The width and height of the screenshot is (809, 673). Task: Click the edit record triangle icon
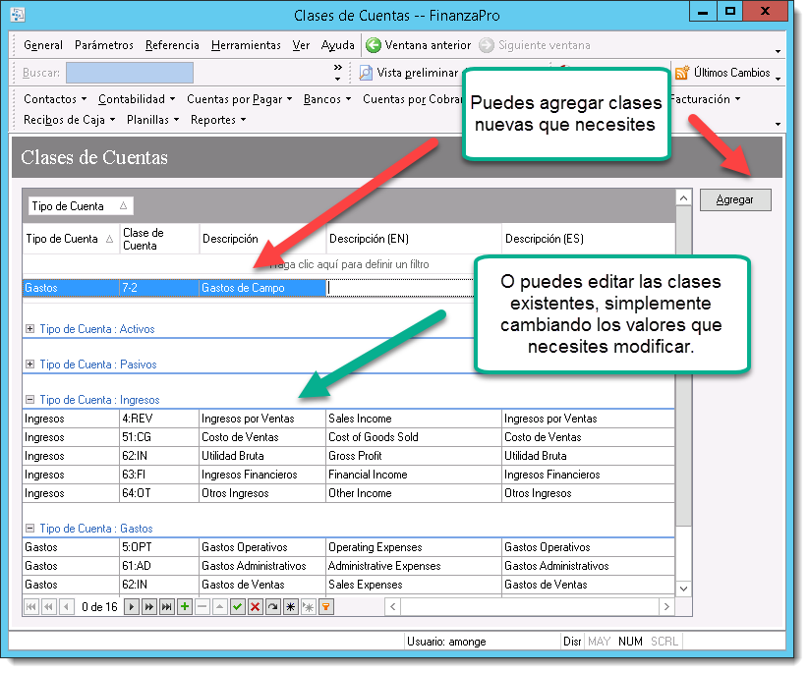tap(220, 607)
